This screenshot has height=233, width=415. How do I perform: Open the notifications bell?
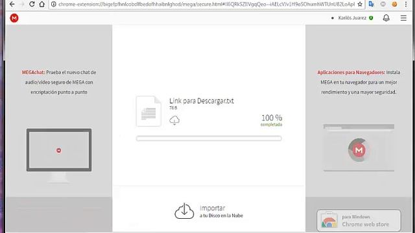[x=386, y=18]
